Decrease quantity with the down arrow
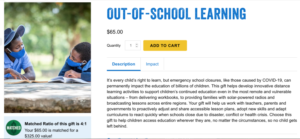Viewport: 300px width, 139px height. coord(137,47)
